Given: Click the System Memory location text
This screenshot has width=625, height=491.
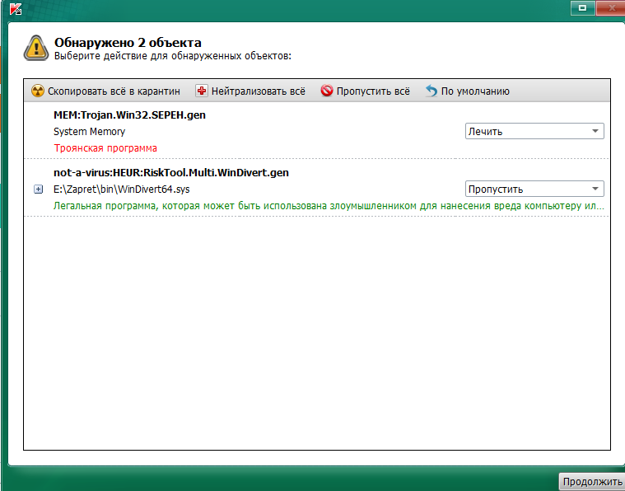Looking at the screenshot, I should coord(89,132).
